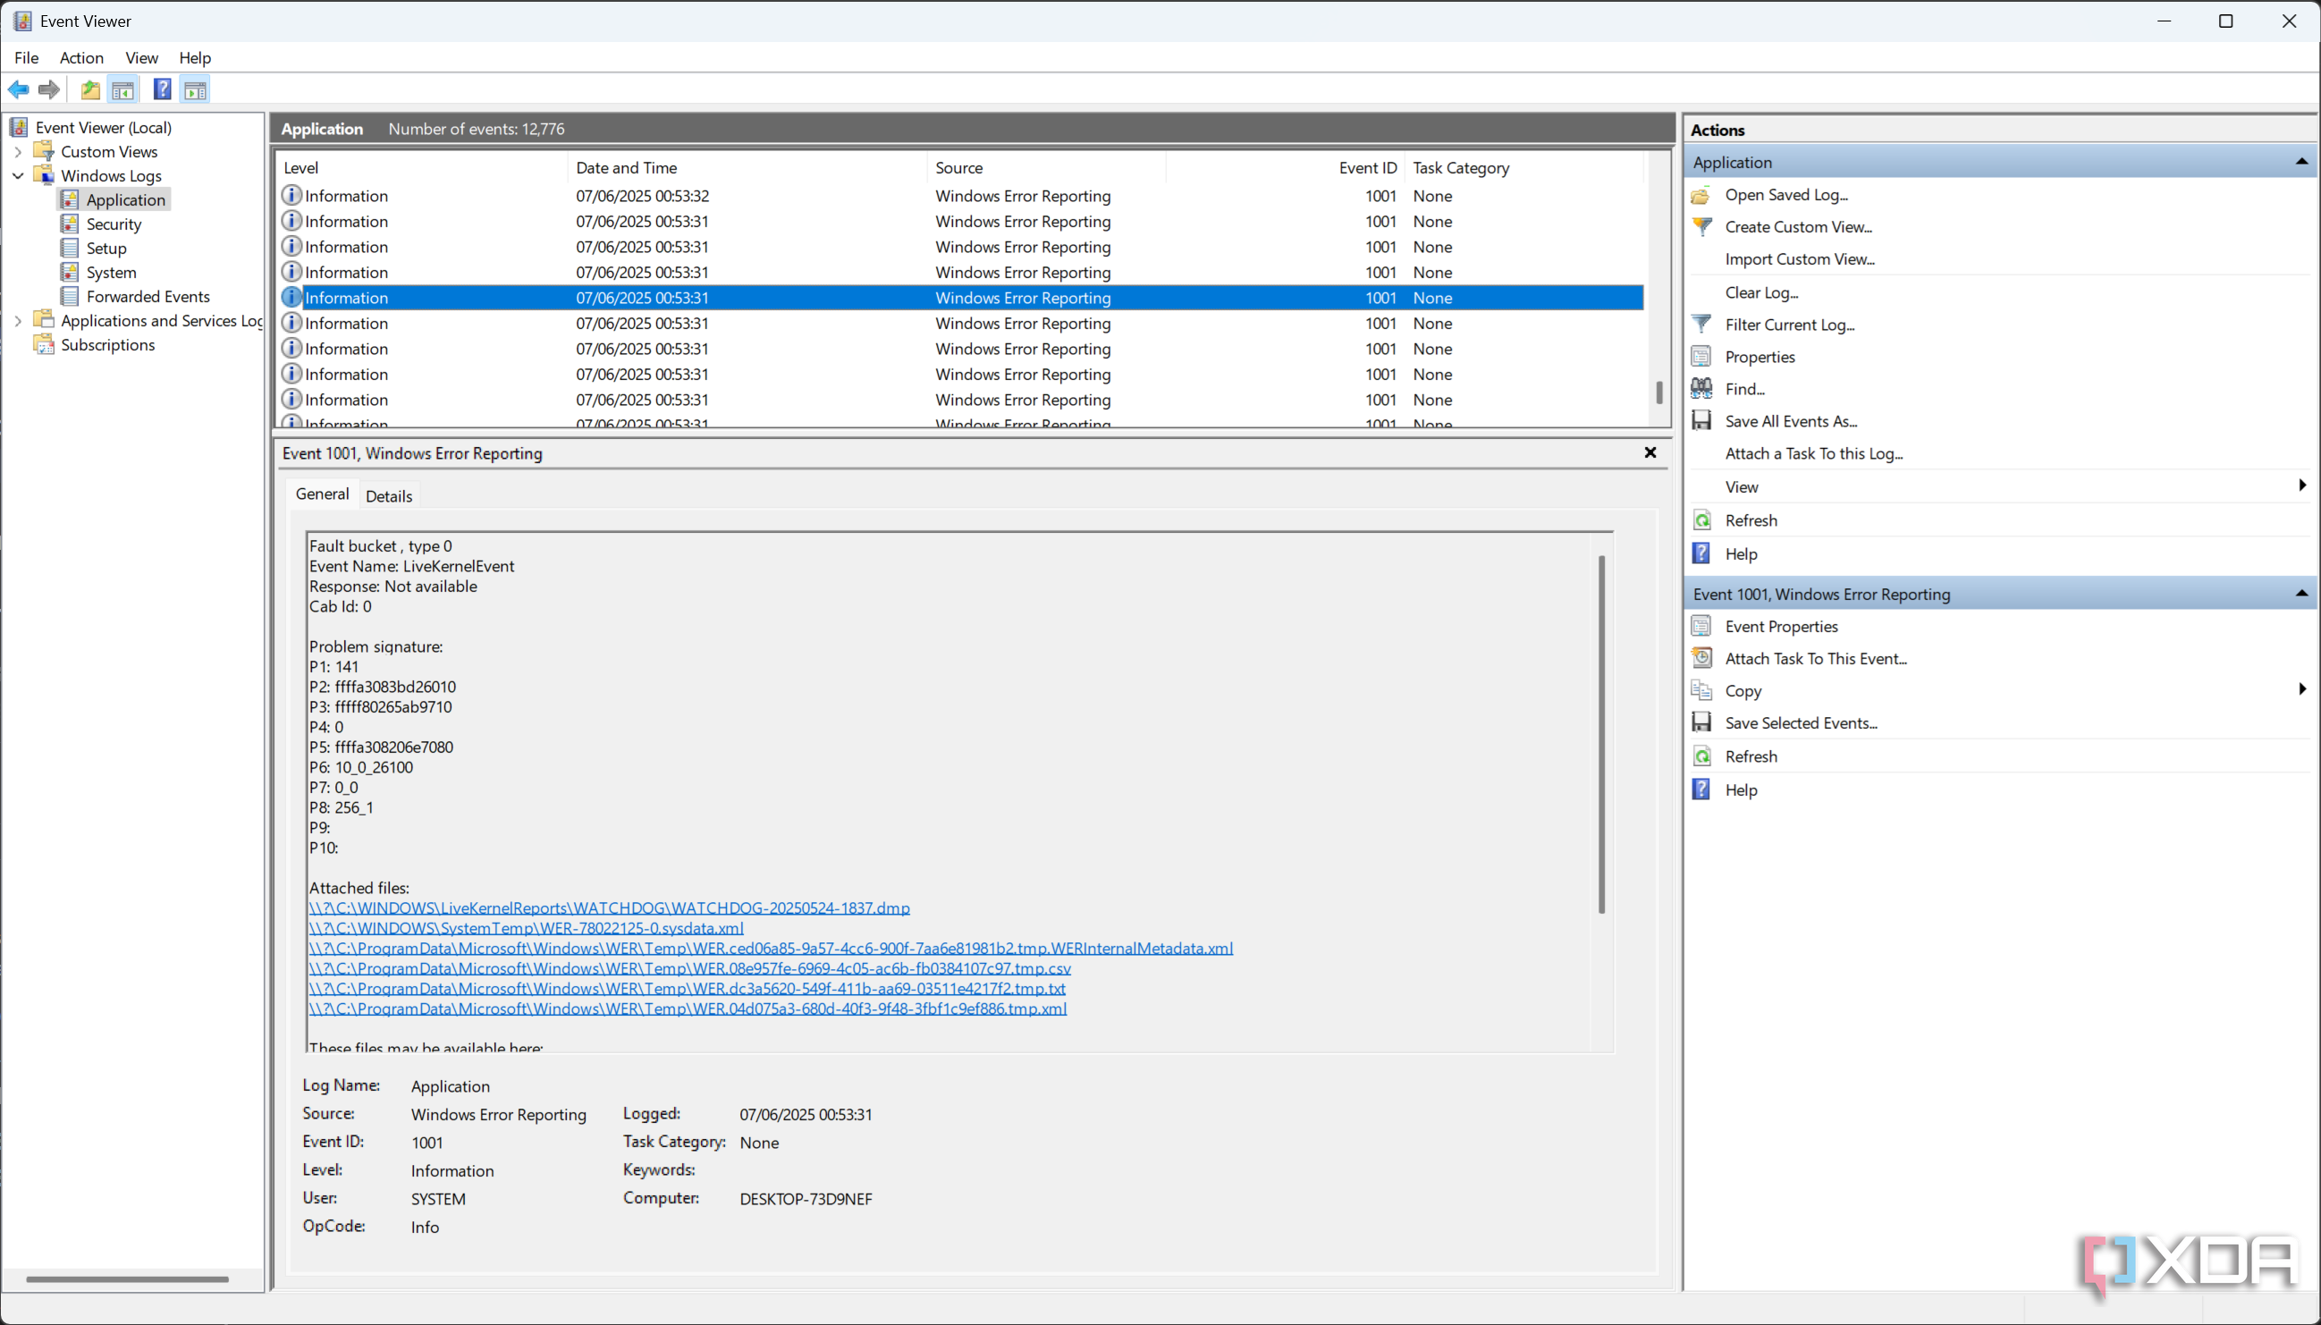Click Import Custom View action
Screen dimensions: 2321x1325
[1799, 258]
